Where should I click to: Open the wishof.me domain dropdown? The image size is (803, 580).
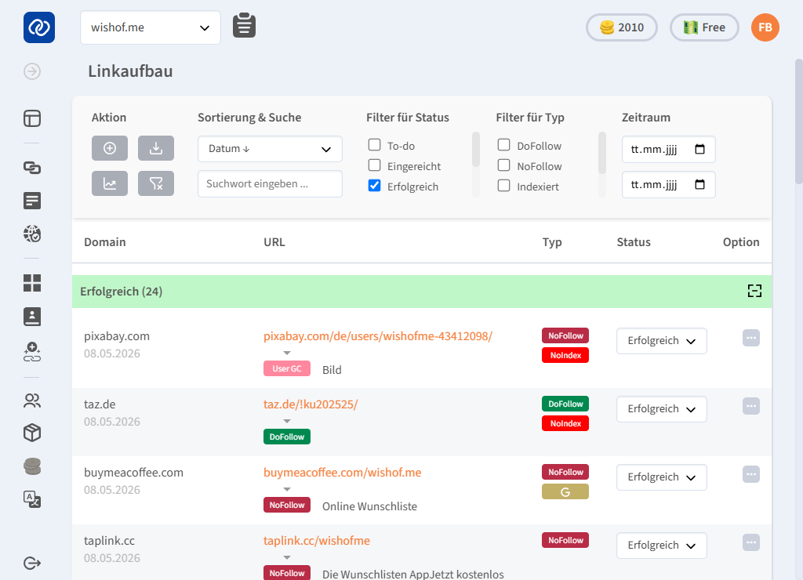click(x=151, y=27)
